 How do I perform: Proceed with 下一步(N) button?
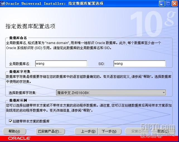point(110,131)
